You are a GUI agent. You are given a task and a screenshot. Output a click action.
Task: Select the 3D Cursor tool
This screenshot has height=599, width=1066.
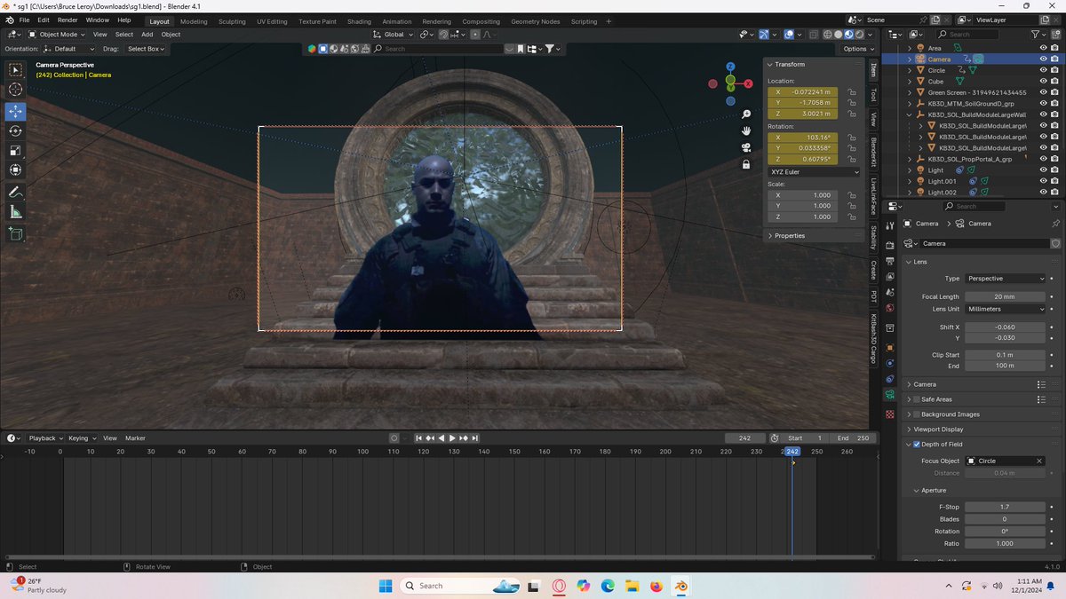point(16,90)
